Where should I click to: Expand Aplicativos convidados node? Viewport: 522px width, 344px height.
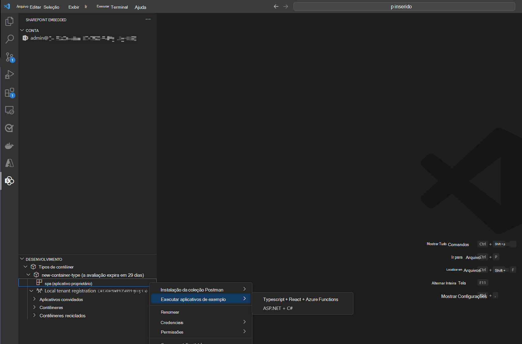(34, 299)
